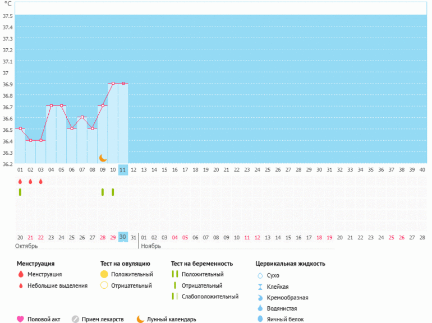Viewport: 432px width, 323px height.
Task: Click the green test marker under day 01
Action: tap(20, 192)
